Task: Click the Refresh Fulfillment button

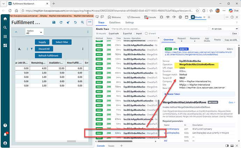Action: click(x=48, y=56)
